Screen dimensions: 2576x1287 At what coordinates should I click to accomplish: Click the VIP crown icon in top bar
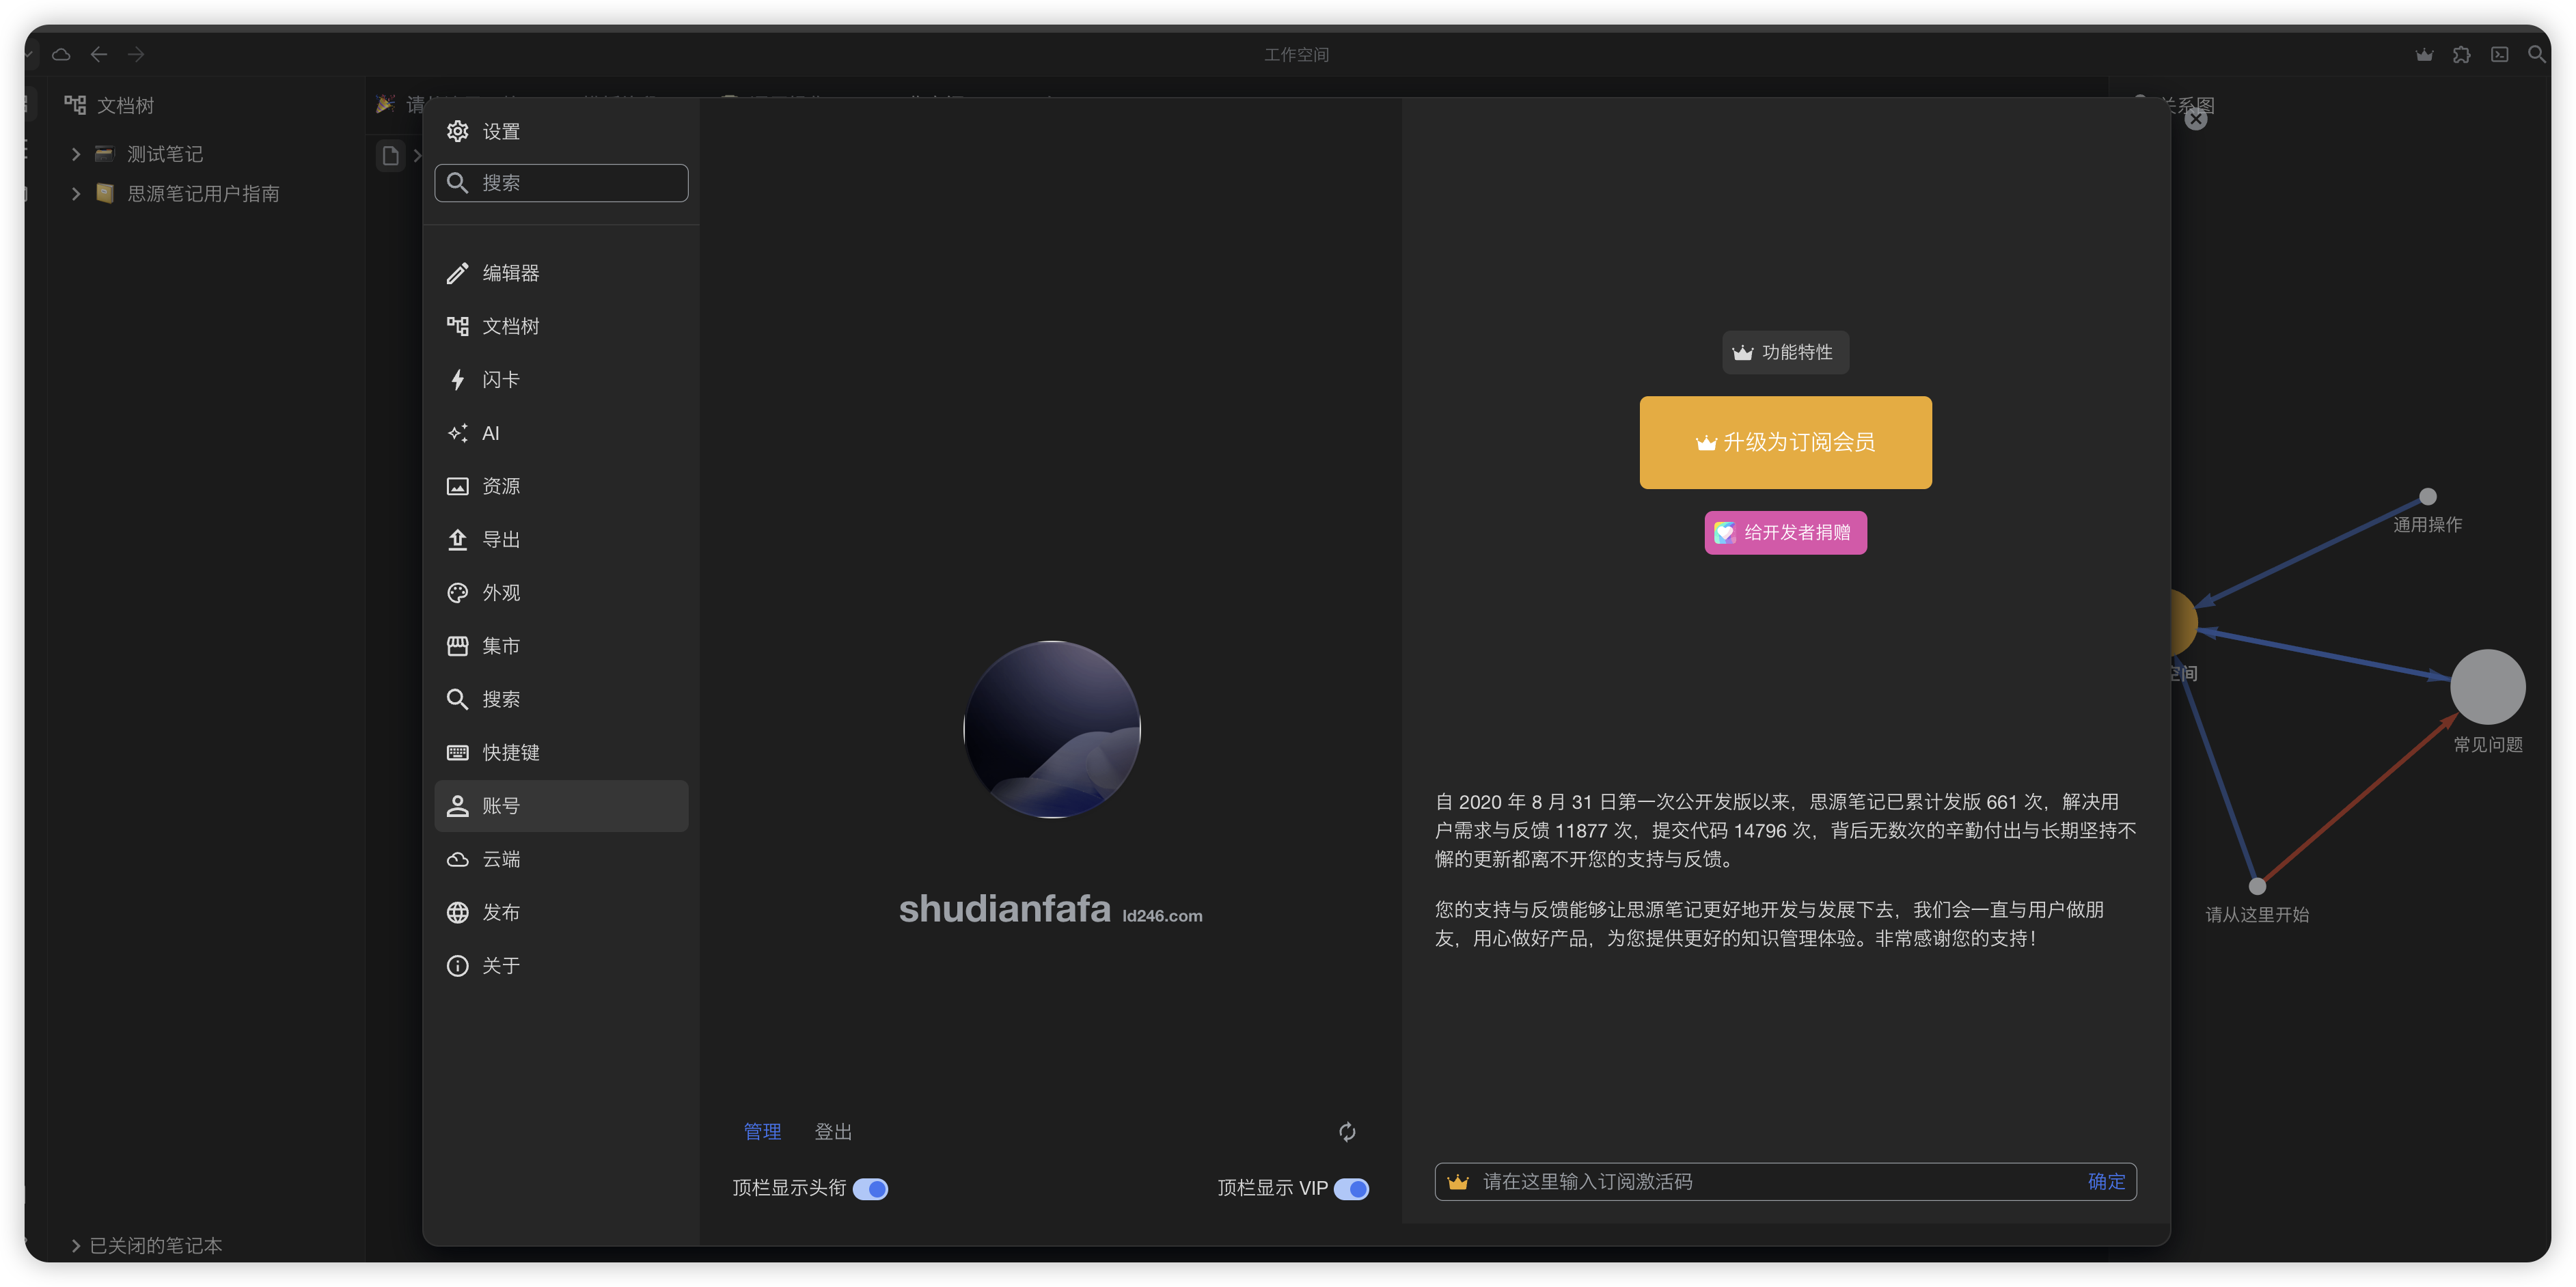coord(2424,55)
